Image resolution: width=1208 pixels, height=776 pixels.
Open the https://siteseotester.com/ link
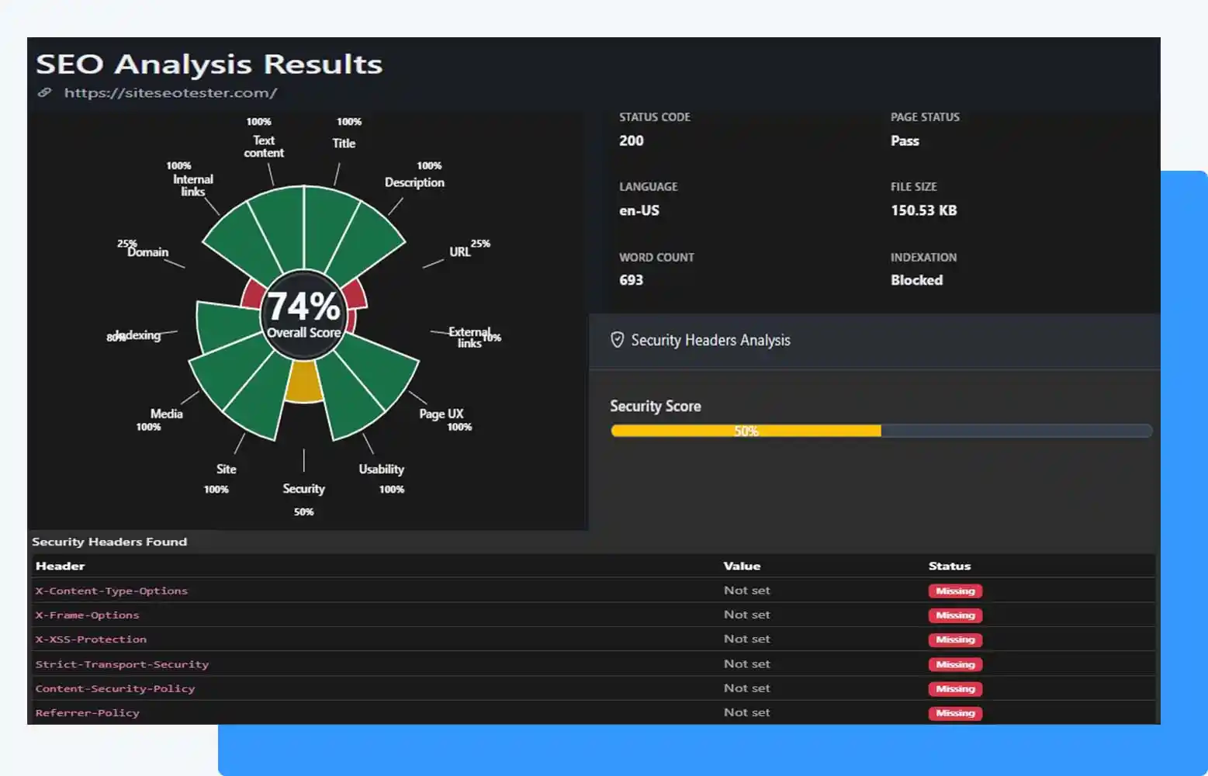pos(170,92)
